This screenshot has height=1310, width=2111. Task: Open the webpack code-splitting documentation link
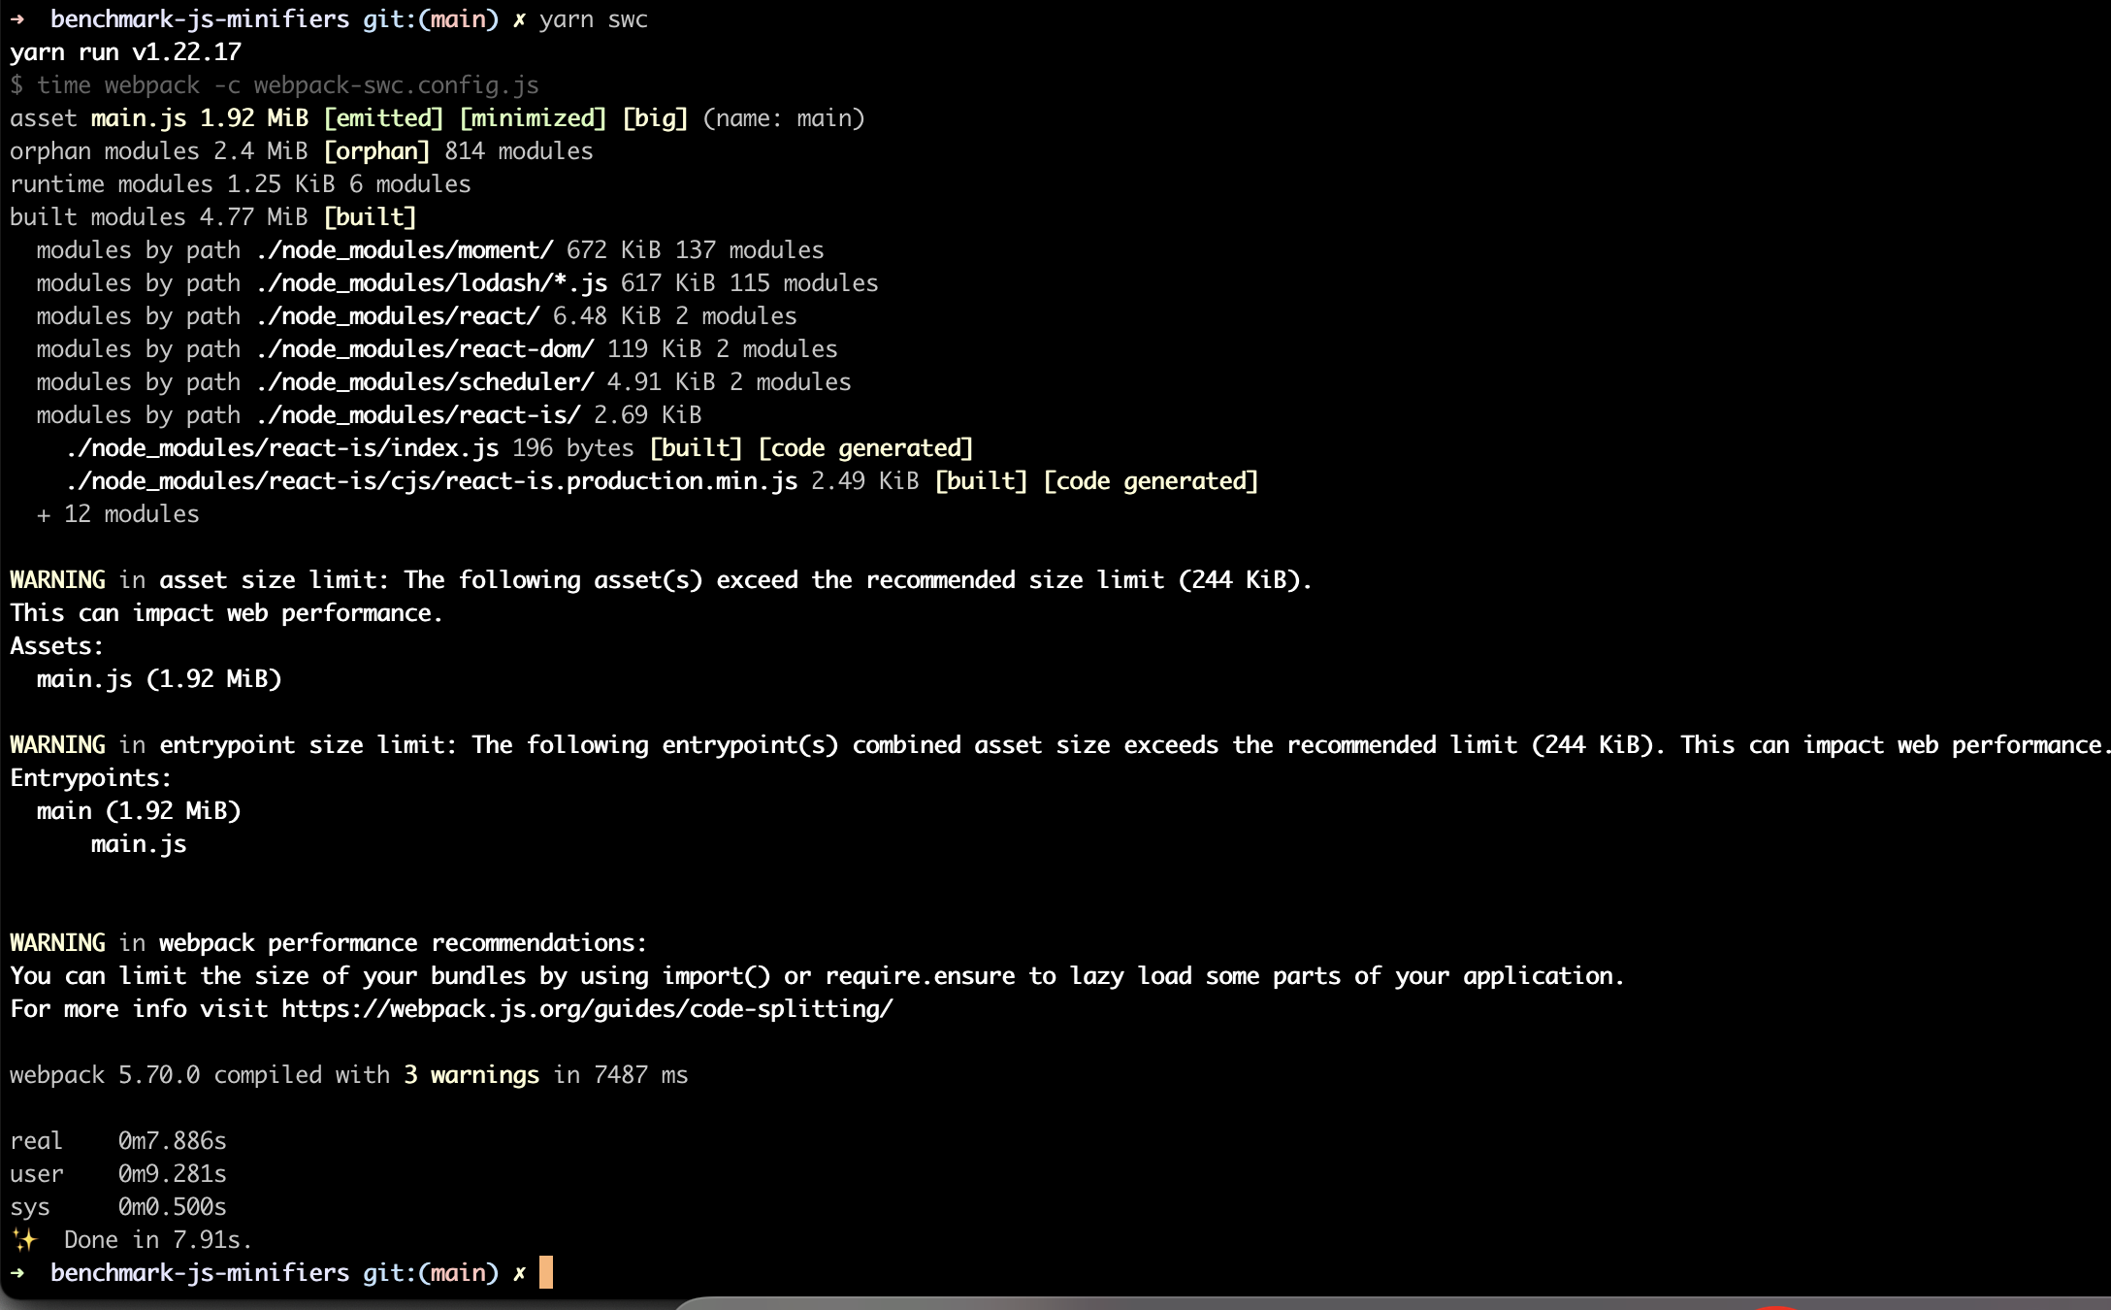(x=586, y=1008)
